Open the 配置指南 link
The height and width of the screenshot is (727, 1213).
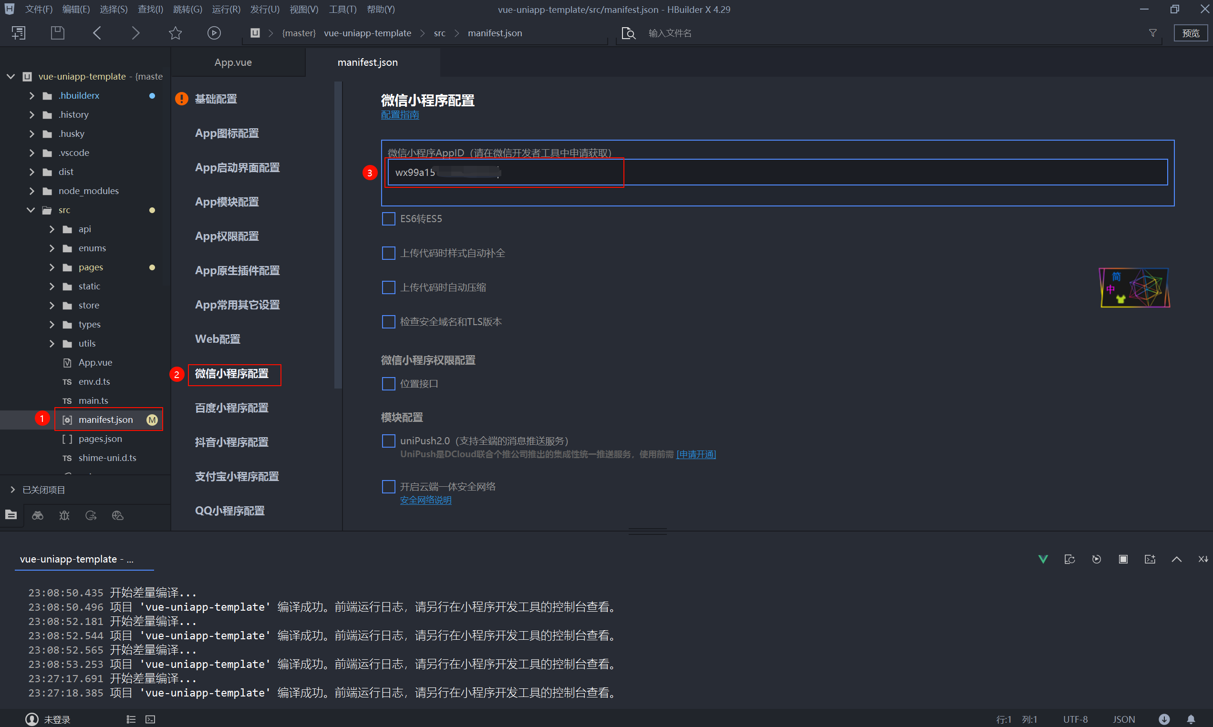[x=399, y=114]
